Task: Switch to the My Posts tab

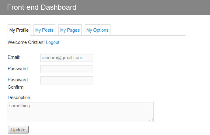Action: [x=44, y=30]
